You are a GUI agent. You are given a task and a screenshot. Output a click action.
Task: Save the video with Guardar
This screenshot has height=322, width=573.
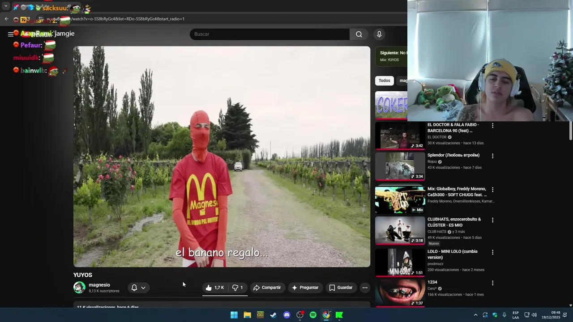(341, 288)
